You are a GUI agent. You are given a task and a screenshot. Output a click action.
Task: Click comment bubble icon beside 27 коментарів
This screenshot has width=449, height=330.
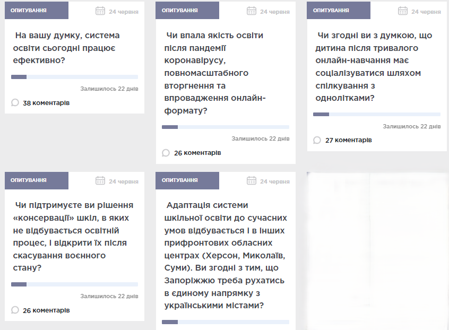pyautogui.click(x=317, y=140)
